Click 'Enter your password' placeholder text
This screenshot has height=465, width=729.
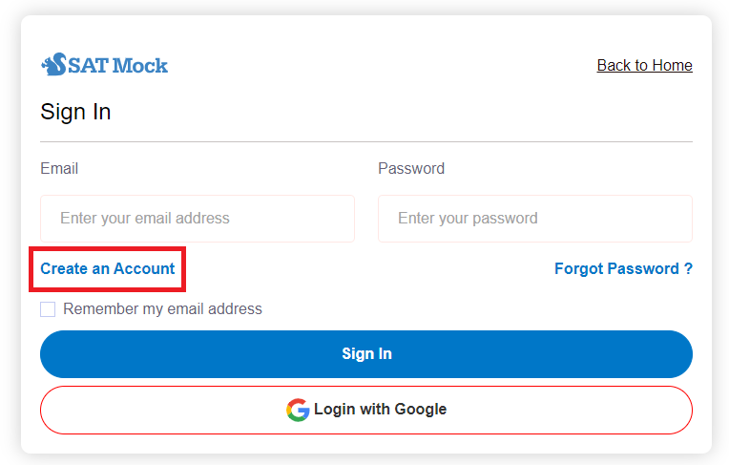click(x=468, y=219)
